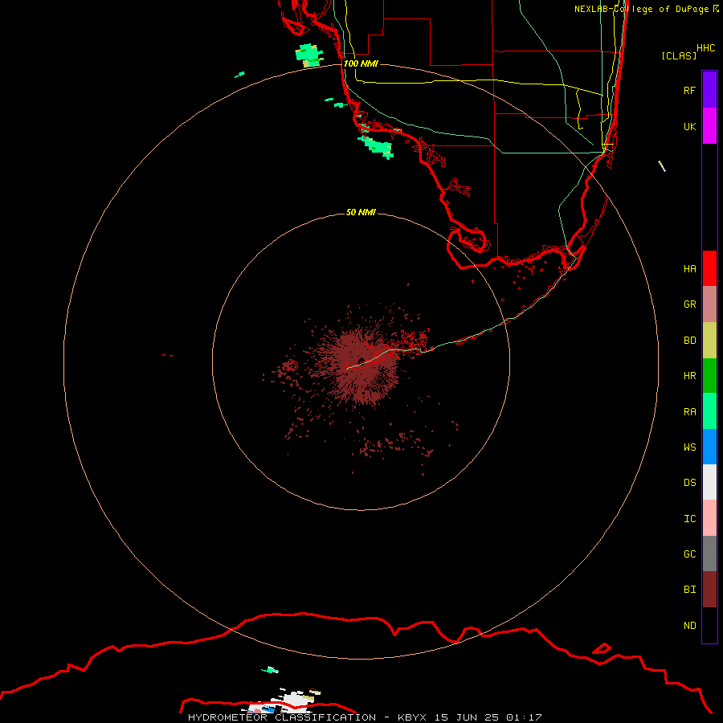This screenshot has height=723, width=723.
Task: Click the ND black legend swatch
Action: click(709, 625)
